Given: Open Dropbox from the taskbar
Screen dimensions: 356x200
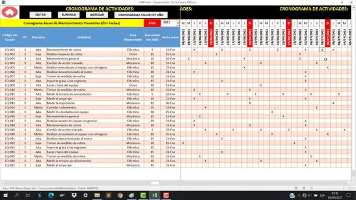Looking at the screenshot, I should (74, 195).
